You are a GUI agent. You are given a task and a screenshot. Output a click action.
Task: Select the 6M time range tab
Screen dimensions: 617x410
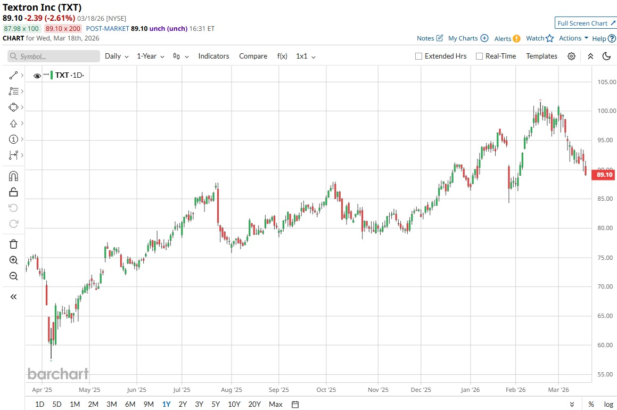tap(130, 404)
